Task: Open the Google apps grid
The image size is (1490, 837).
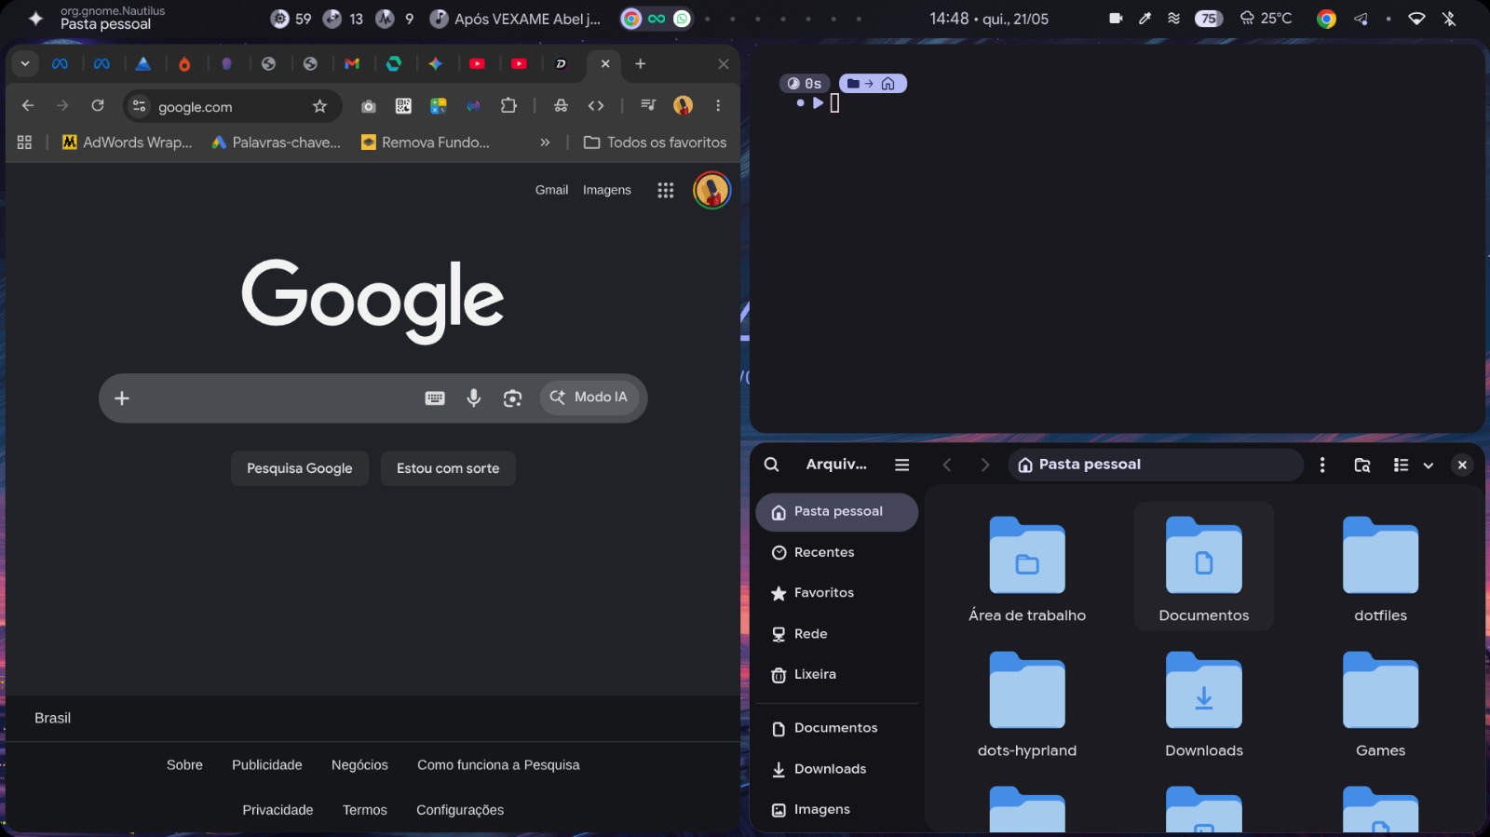Action: pyautogui.click(x=665, y=190)
